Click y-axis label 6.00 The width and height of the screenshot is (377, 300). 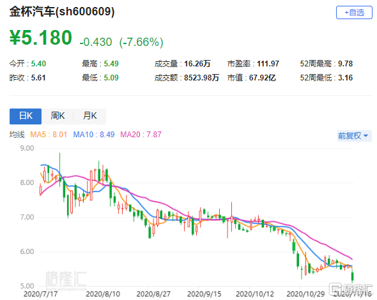27,251
